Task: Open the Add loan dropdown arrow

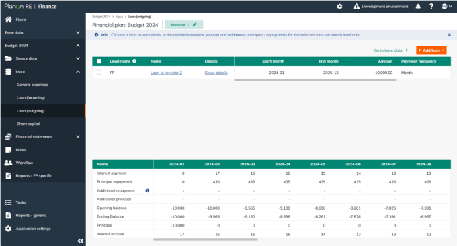Action: point(443,50)
